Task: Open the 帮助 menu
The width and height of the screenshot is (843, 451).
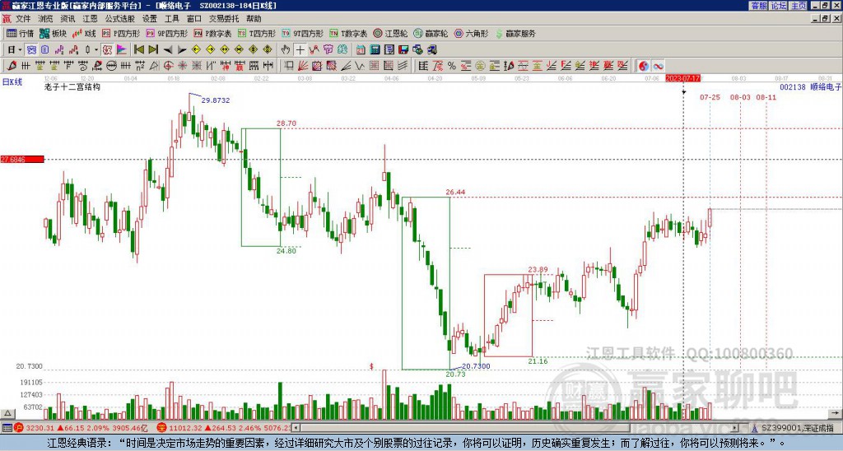Action: tap(254, 19)
